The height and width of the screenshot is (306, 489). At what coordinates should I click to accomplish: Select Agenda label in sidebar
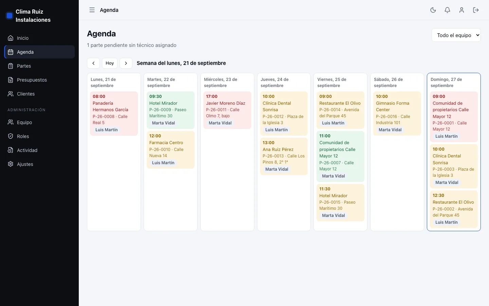point(25,52)
